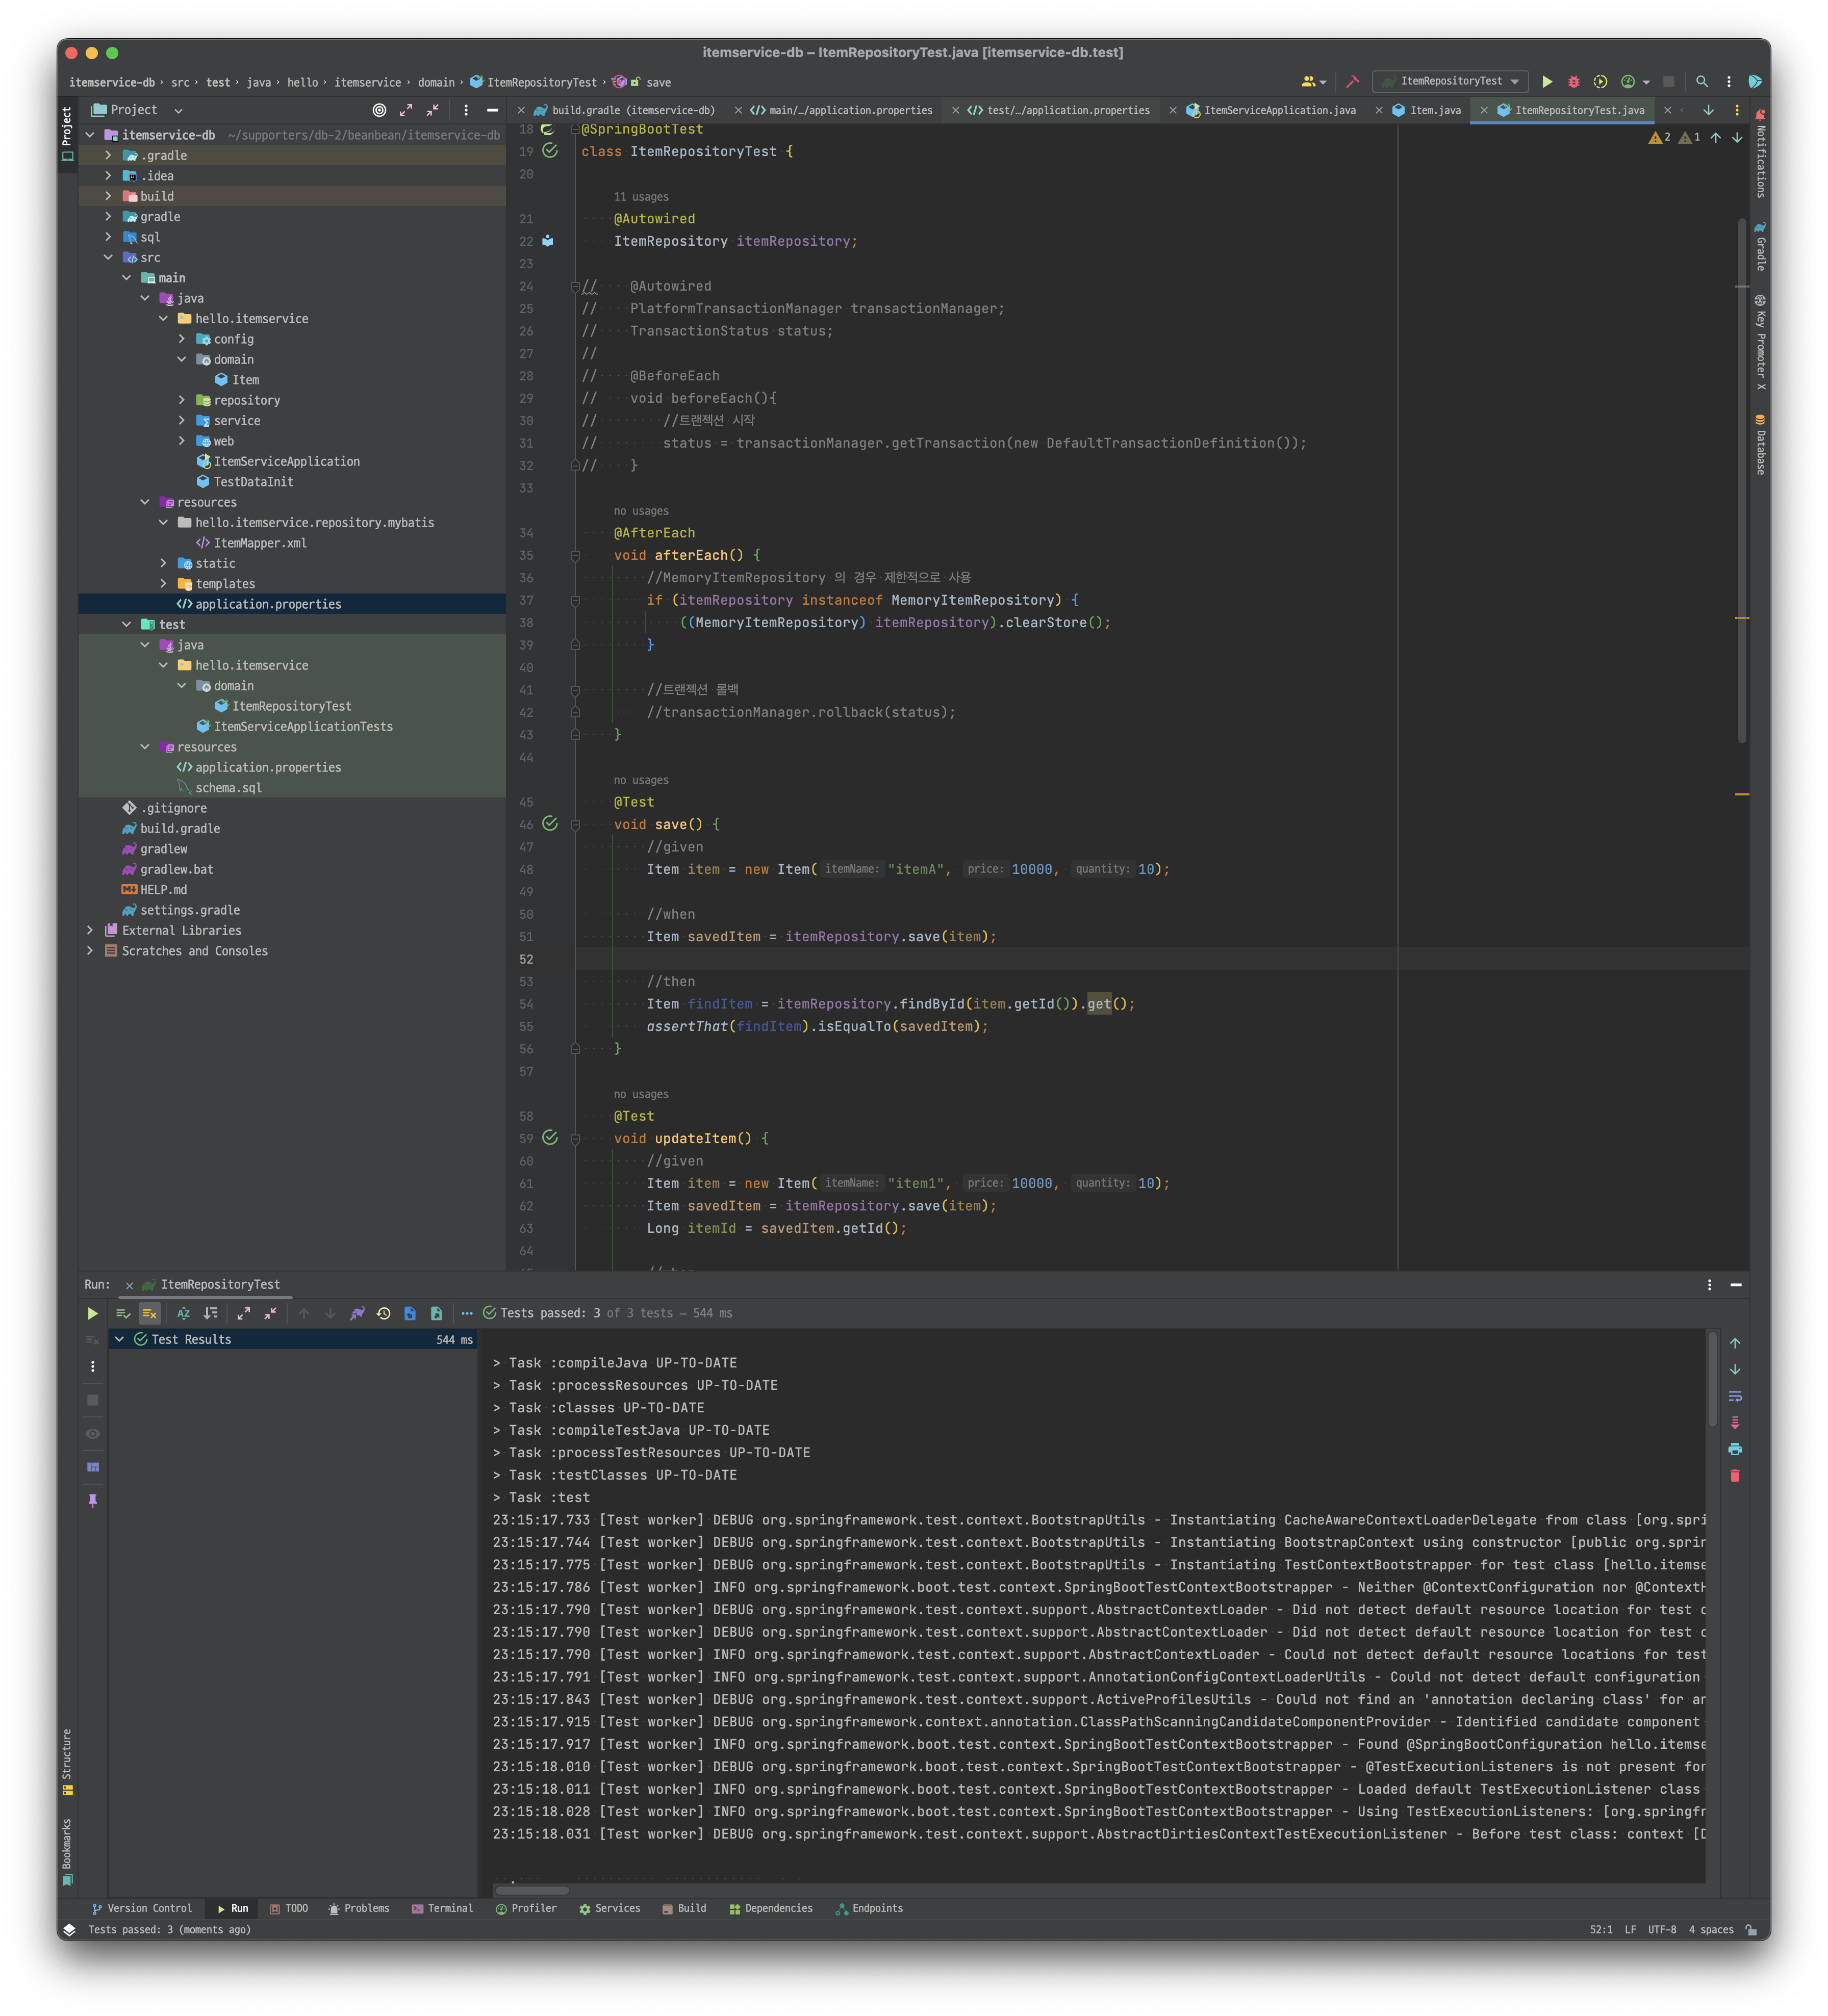Click the Profile gauge icon in top toolbar

click(x=1628, y=82)
